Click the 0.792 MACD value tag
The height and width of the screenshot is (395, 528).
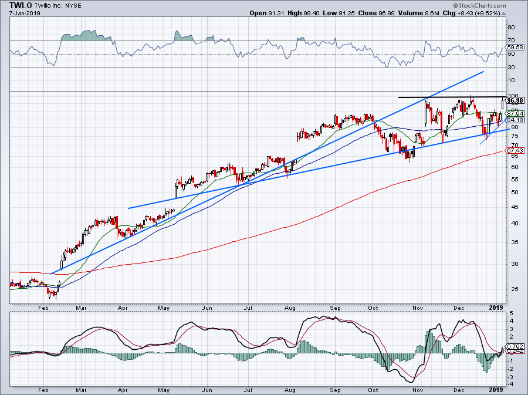click(515, 346)
